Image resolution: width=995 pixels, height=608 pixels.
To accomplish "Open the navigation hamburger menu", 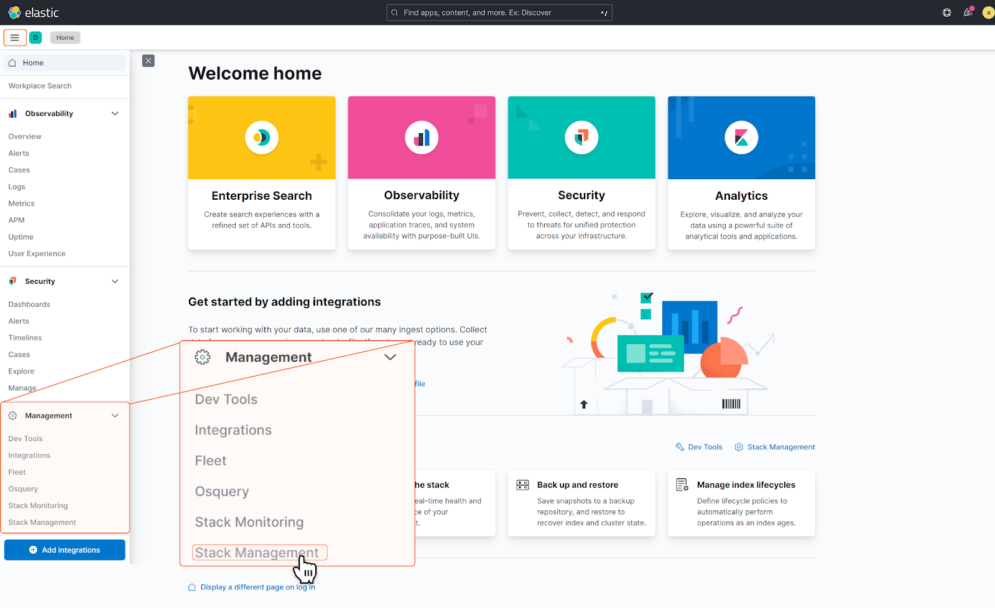I will 14,37.
